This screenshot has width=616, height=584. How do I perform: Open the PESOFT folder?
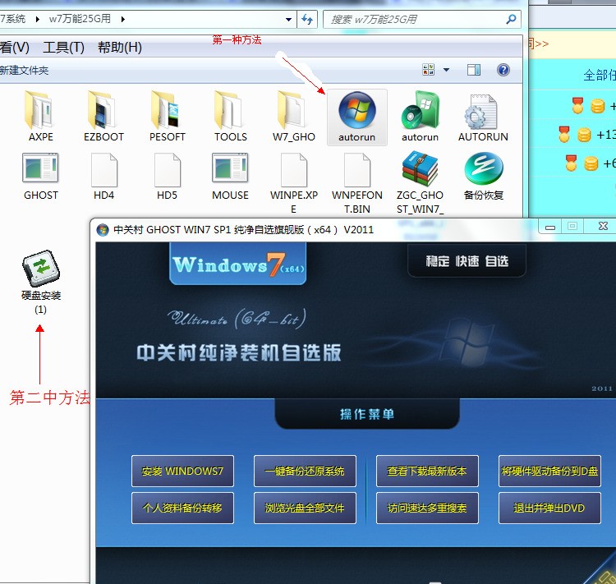tap(167, 117)
